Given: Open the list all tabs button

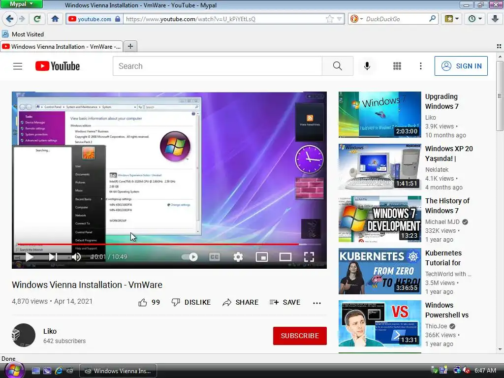Looking at the screenshot, I should 499,46.
